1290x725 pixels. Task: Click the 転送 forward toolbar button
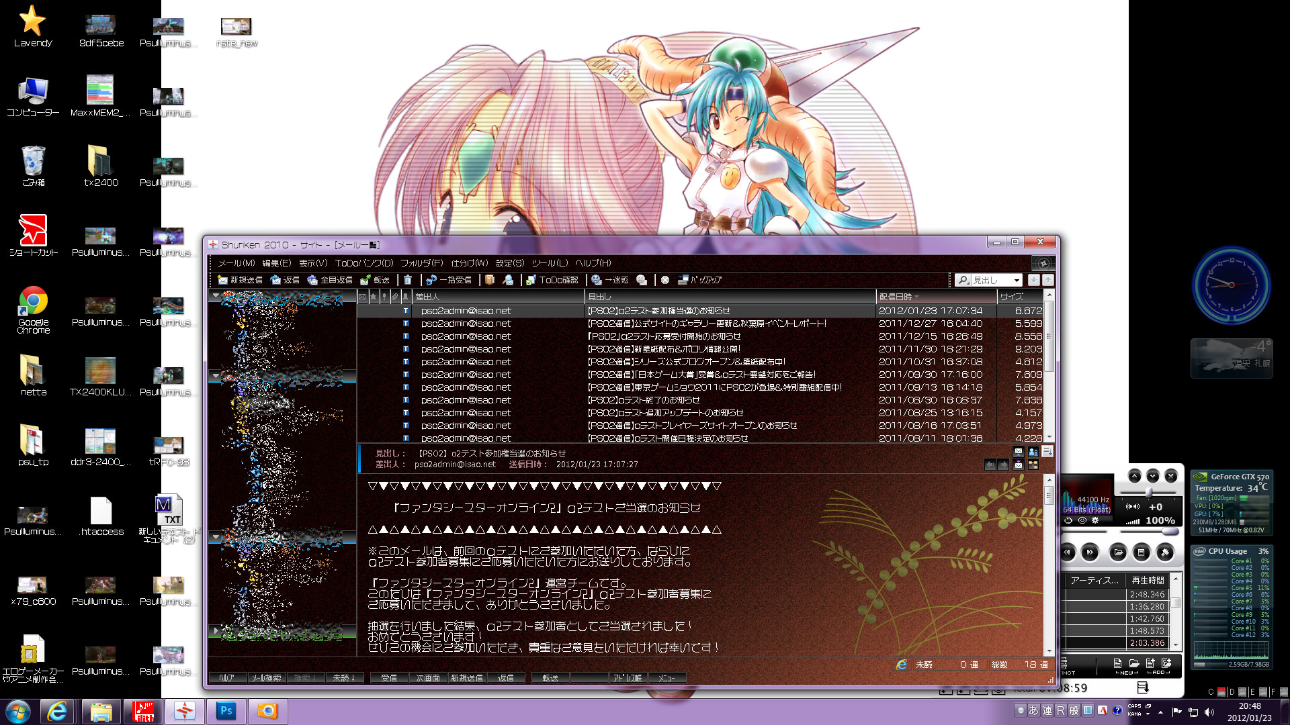coord(375,280)
